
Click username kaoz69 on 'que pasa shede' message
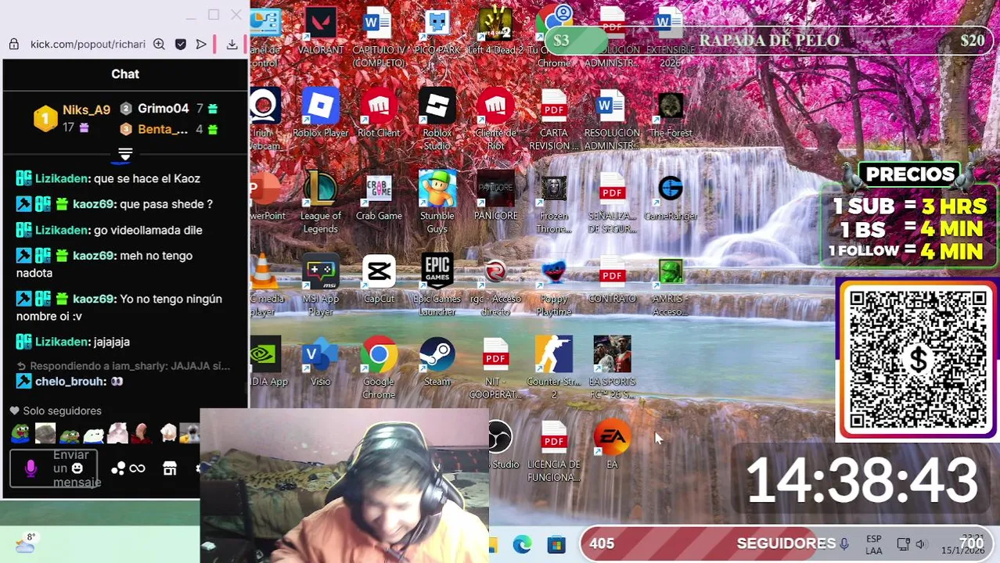[x=94, y=204]
